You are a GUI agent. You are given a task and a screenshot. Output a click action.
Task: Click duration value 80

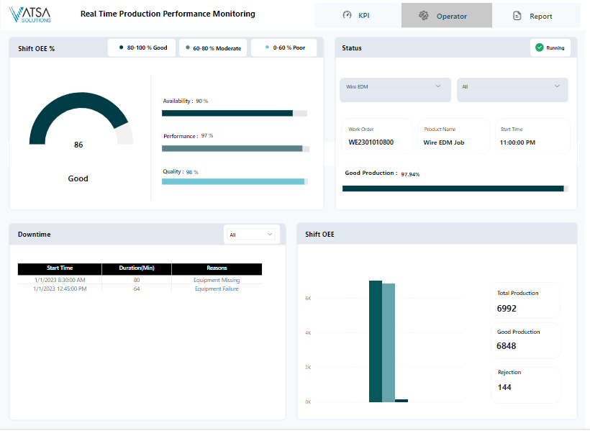coord(137,280)
